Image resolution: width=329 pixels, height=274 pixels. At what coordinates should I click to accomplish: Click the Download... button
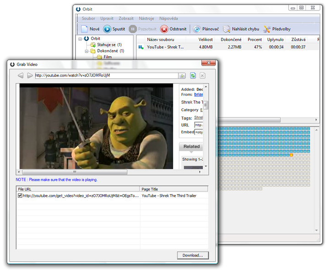click(x=193, y=255)
